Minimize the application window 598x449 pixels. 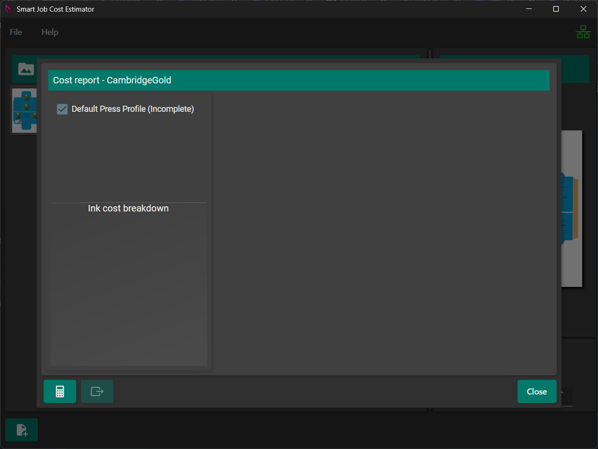point(529,9)
